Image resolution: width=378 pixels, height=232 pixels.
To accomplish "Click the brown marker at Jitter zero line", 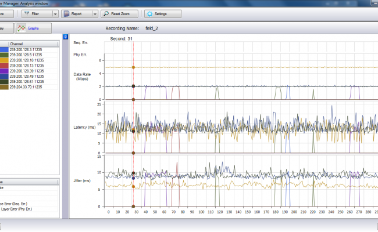I will pos(133,206).
